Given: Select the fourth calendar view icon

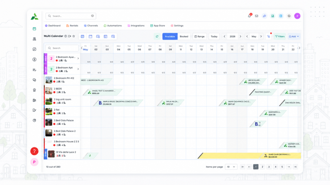Looking at the screenshot, I should click(105, 37).
